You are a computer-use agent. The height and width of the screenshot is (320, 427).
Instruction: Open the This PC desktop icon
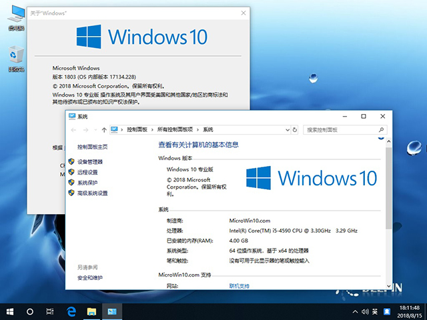tap(16, 17)
